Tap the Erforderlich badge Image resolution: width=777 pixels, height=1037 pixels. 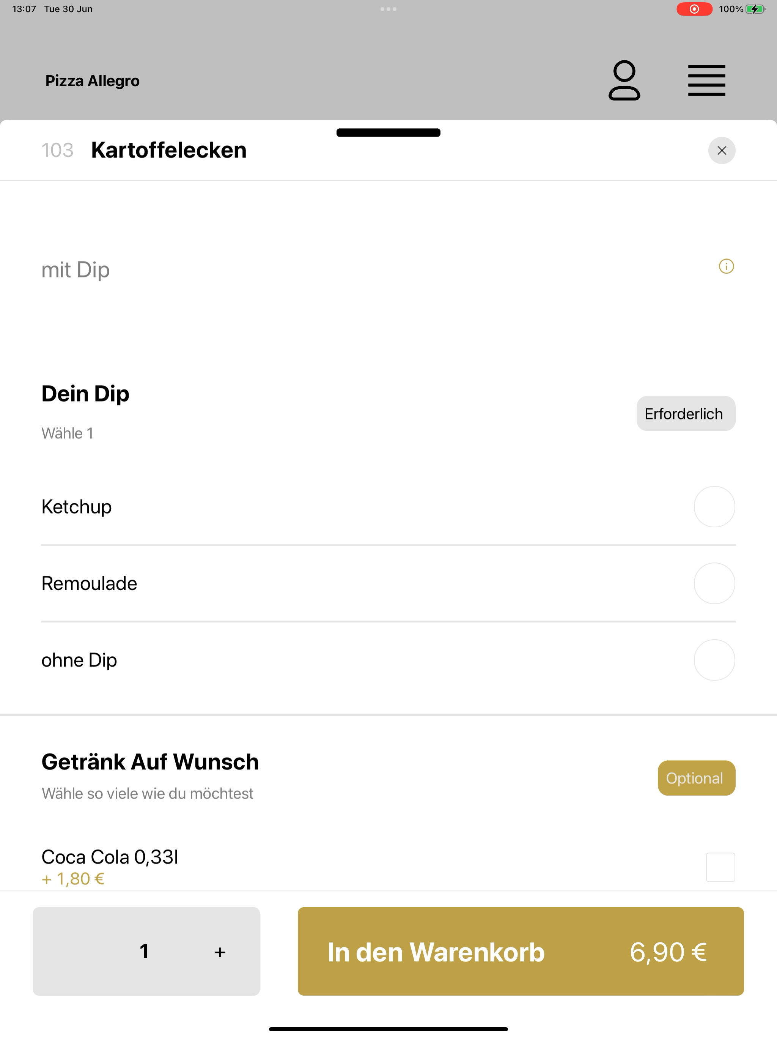(686, 413)
